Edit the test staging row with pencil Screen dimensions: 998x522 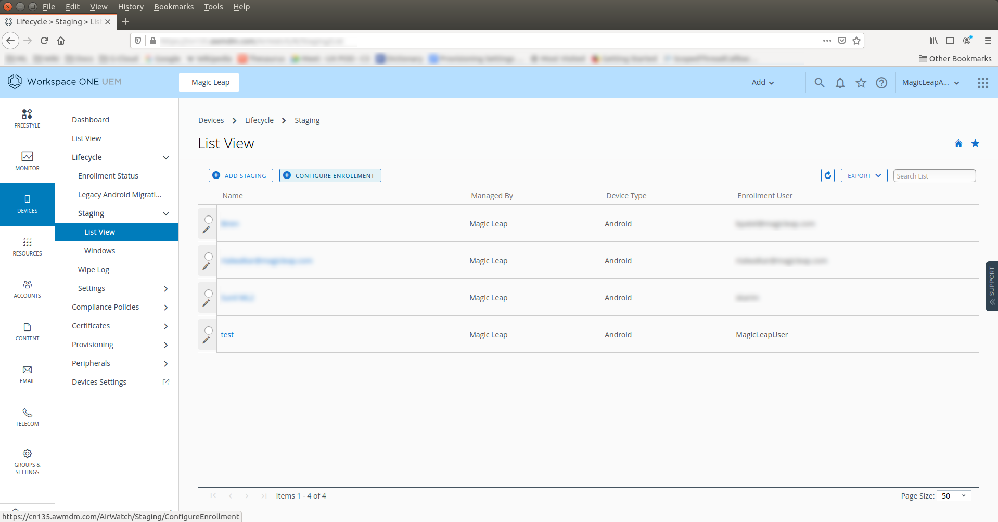tap(206, 340)
